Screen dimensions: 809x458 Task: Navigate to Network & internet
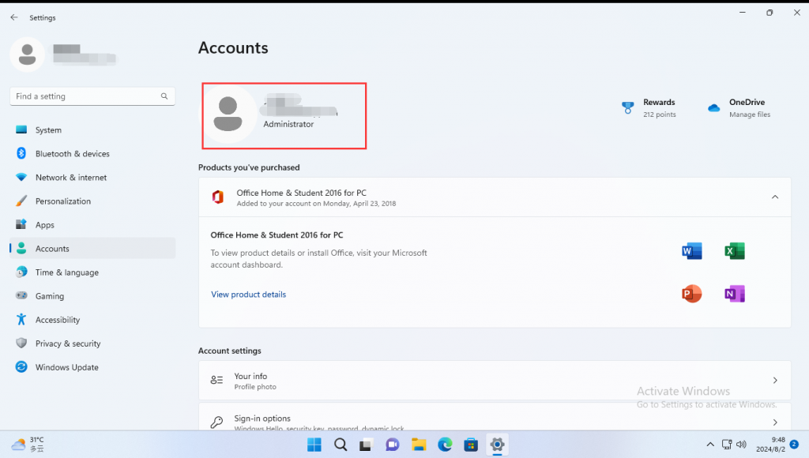92,178
